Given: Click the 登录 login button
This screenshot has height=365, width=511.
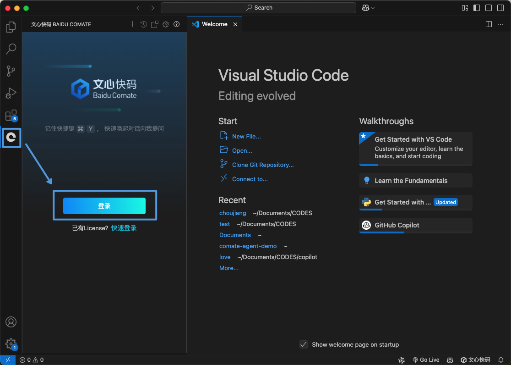Looking at the screenshot, I should [104, 206].
